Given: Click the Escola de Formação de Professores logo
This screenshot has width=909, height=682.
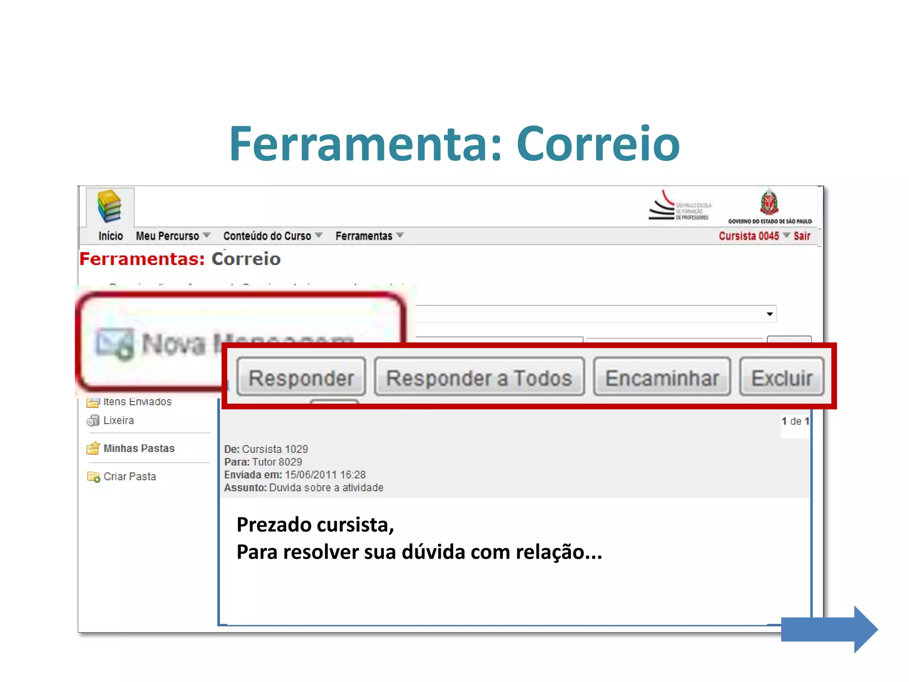Looking at the screenshot, I should click(x=680, y=206).
